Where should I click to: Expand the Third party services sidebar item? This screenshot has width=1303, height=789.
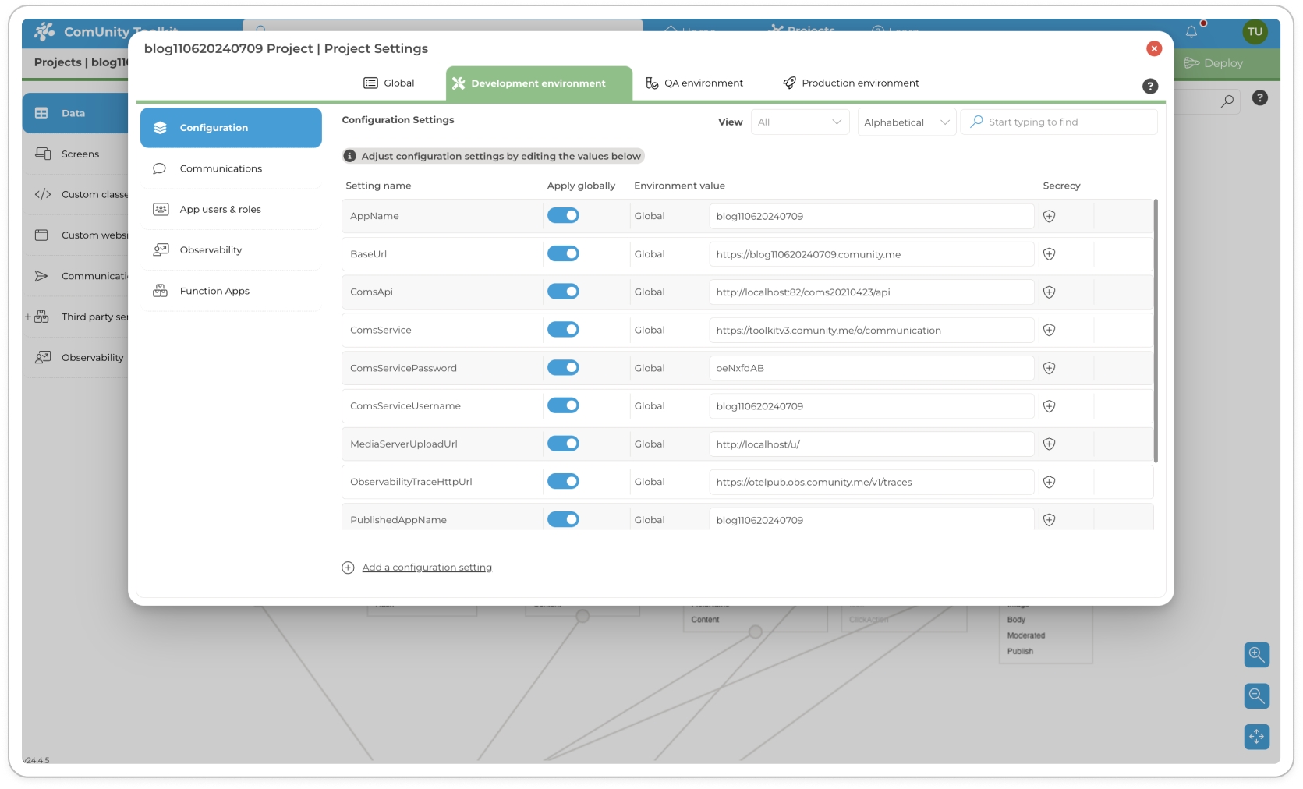28,317
